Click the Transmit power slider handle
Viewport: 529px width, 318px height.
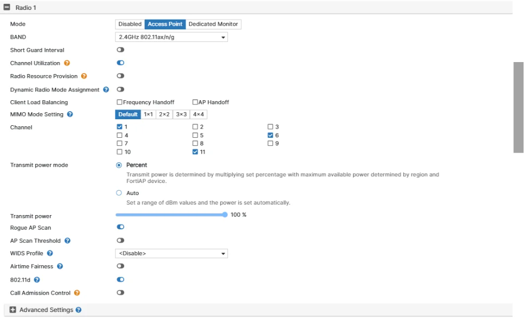tap(225, 215)
